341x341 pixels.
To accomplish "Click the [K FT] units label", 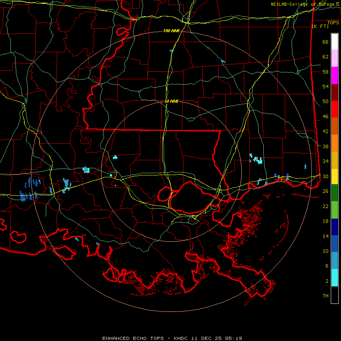I will pyautogui.click(x=320, y=26).
